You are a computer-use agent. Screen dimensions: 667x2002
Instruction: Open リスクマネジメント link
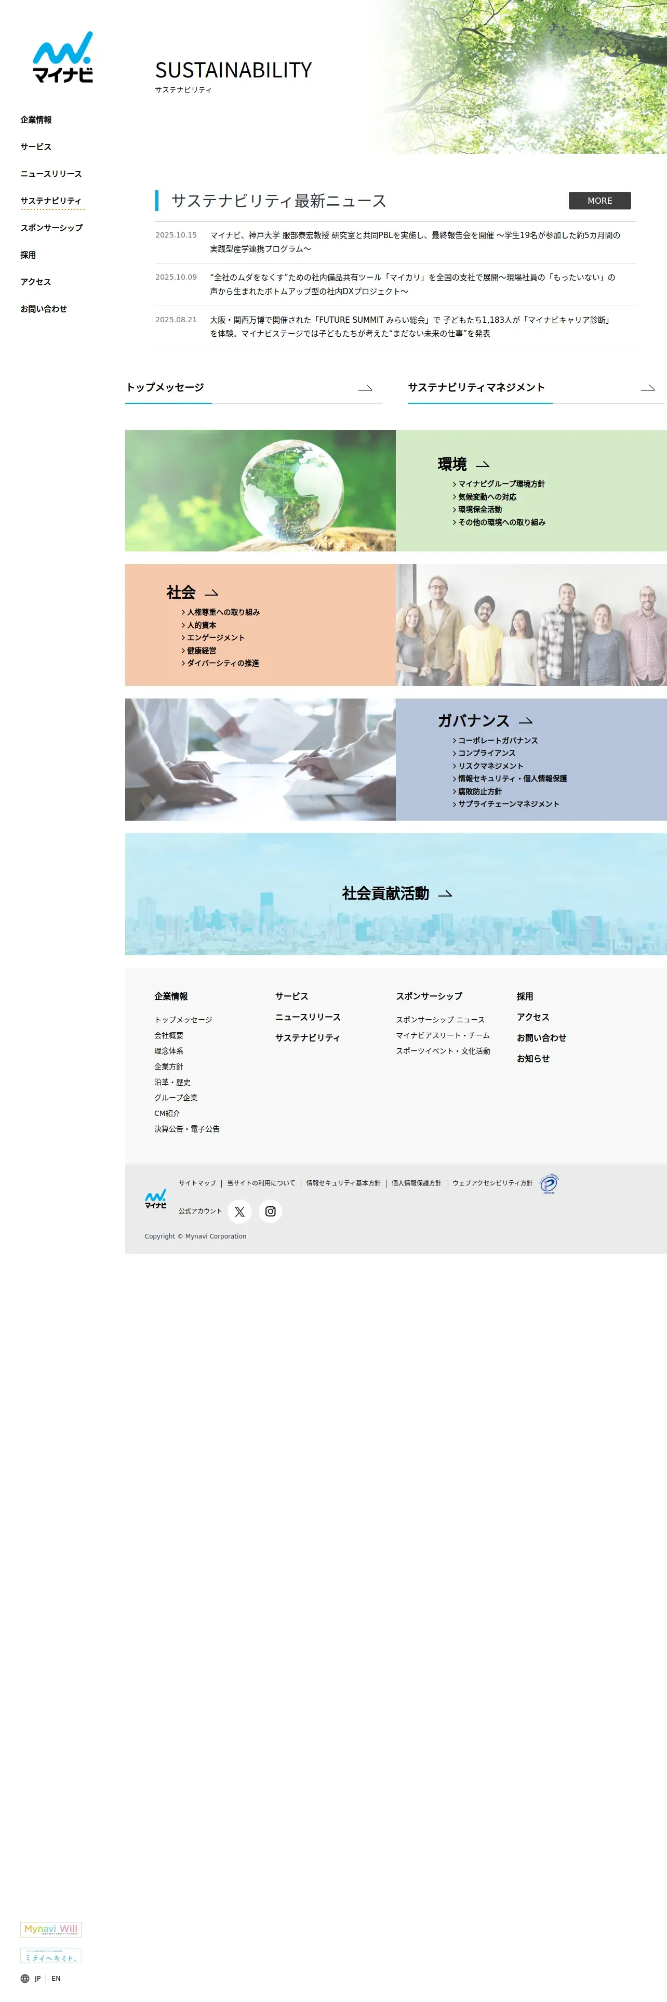[x=490, y=766]
